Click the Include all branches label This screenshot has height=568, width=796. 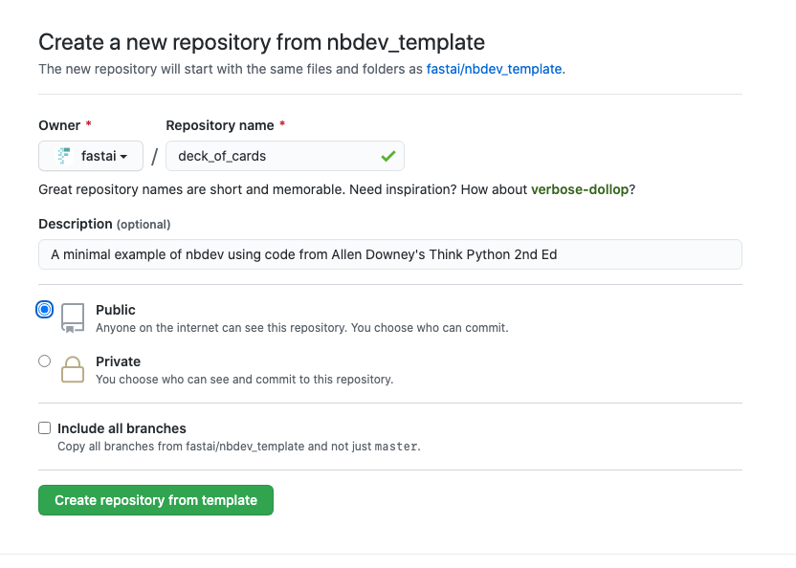coord(122,428)
